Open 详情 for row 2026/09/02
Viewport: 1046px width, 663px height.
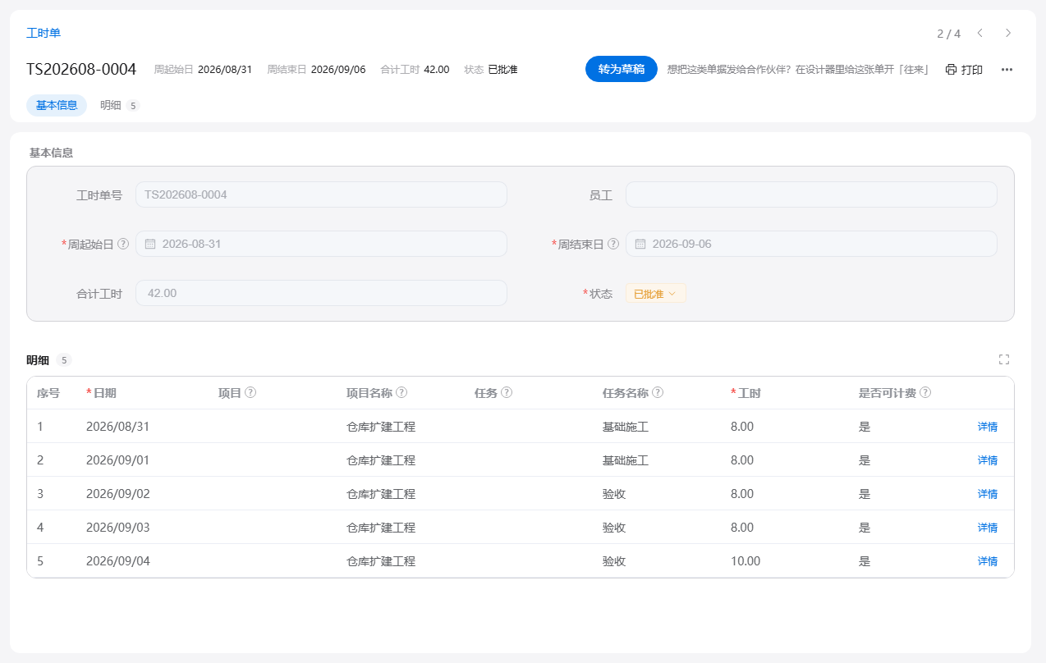tap(987, 494)
